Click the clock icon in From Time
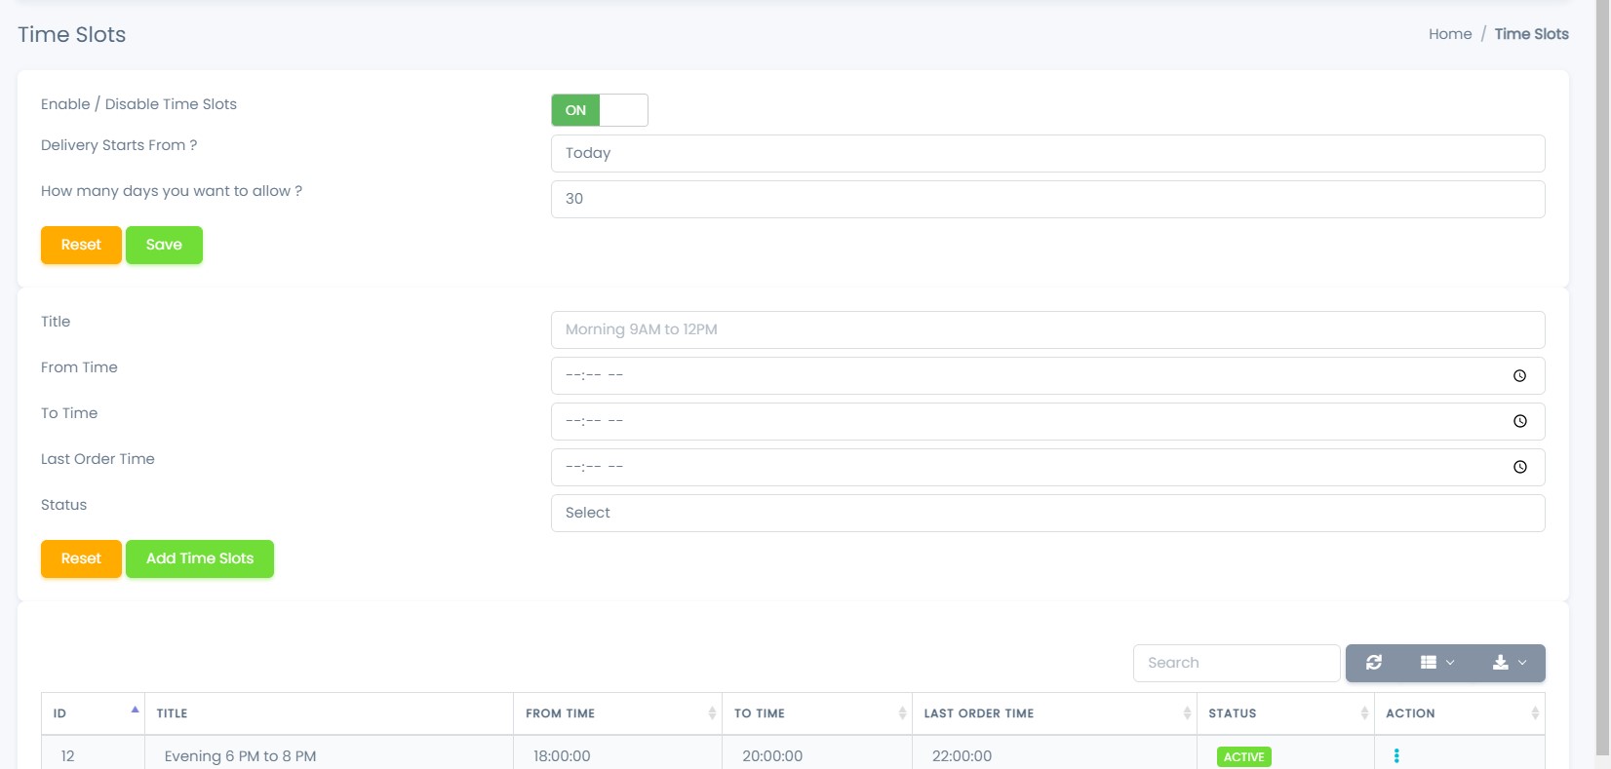The height and width of the screenshot is (769, 1611). [1519, 376]
